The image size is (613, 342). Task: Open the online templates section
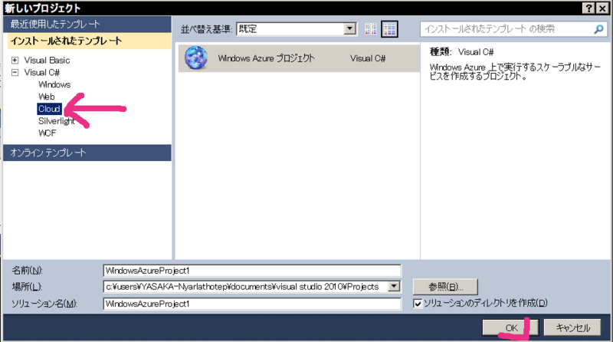tap(87, 153)
